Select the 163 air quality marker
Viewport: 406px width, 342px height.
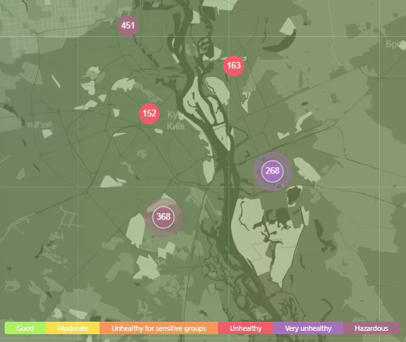(x=233, y=66)
